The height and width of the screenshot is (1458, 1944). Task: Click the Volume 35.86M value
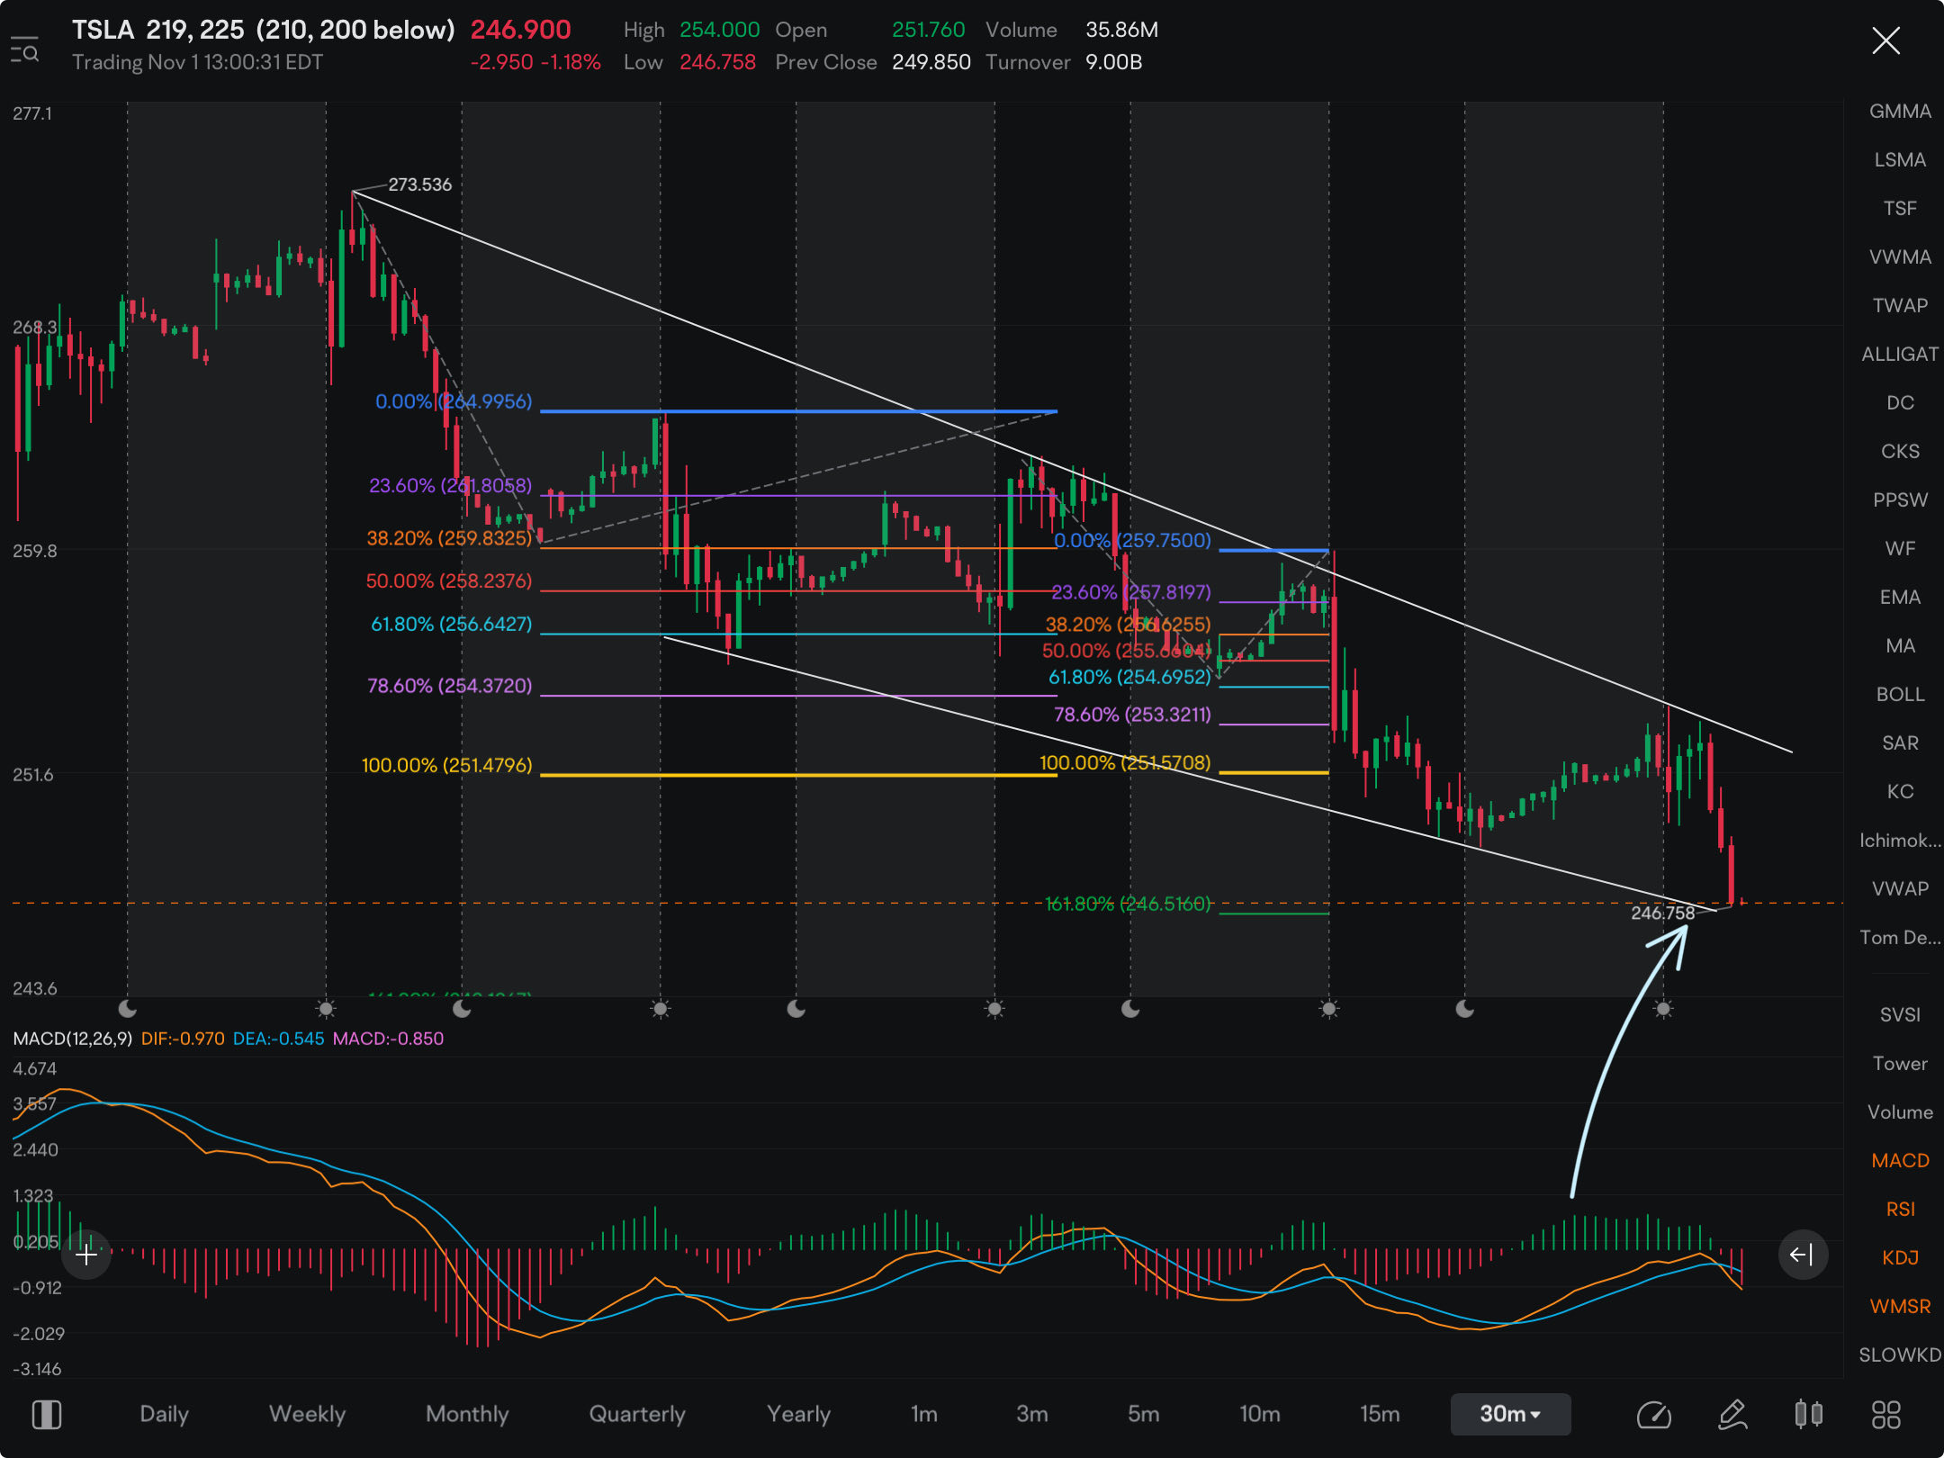[1121, 30]
